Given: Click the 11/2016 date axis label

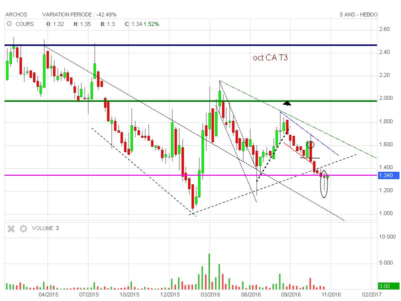Looking at the screenshot, I should (x=331, y=295).
